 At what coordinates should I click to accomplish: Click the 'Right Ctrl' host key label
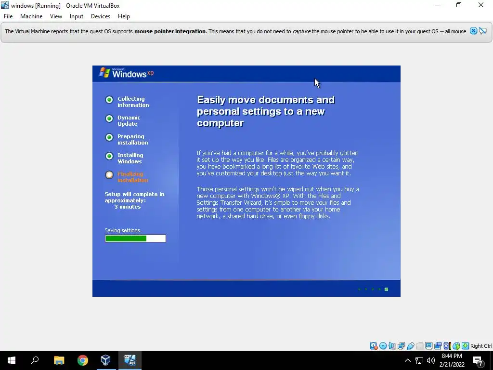(x=481, y=346)
